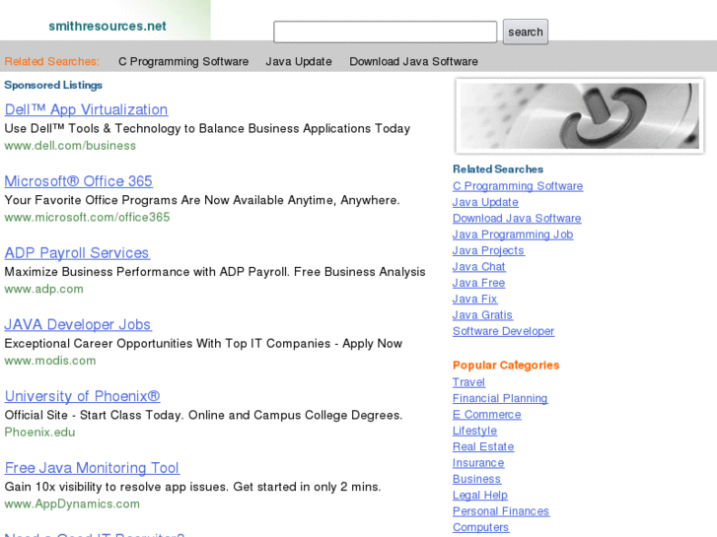Open the Computers category

pos(480,527)
